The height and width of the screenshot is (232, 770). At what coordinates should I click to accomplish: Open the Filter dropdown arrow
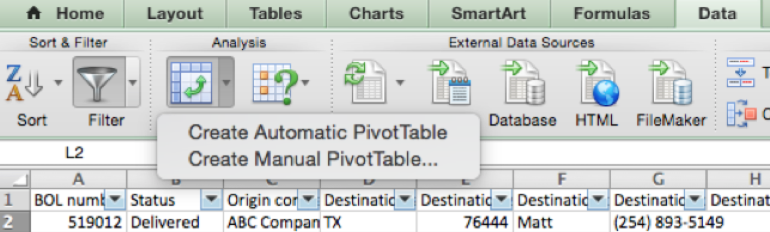point(133,82)
